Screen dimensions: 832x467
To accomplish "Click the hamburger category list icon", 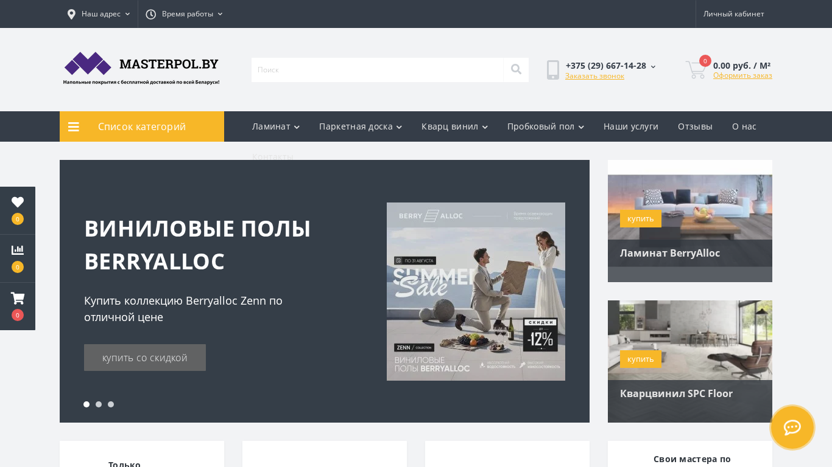I will click(74, 126).
